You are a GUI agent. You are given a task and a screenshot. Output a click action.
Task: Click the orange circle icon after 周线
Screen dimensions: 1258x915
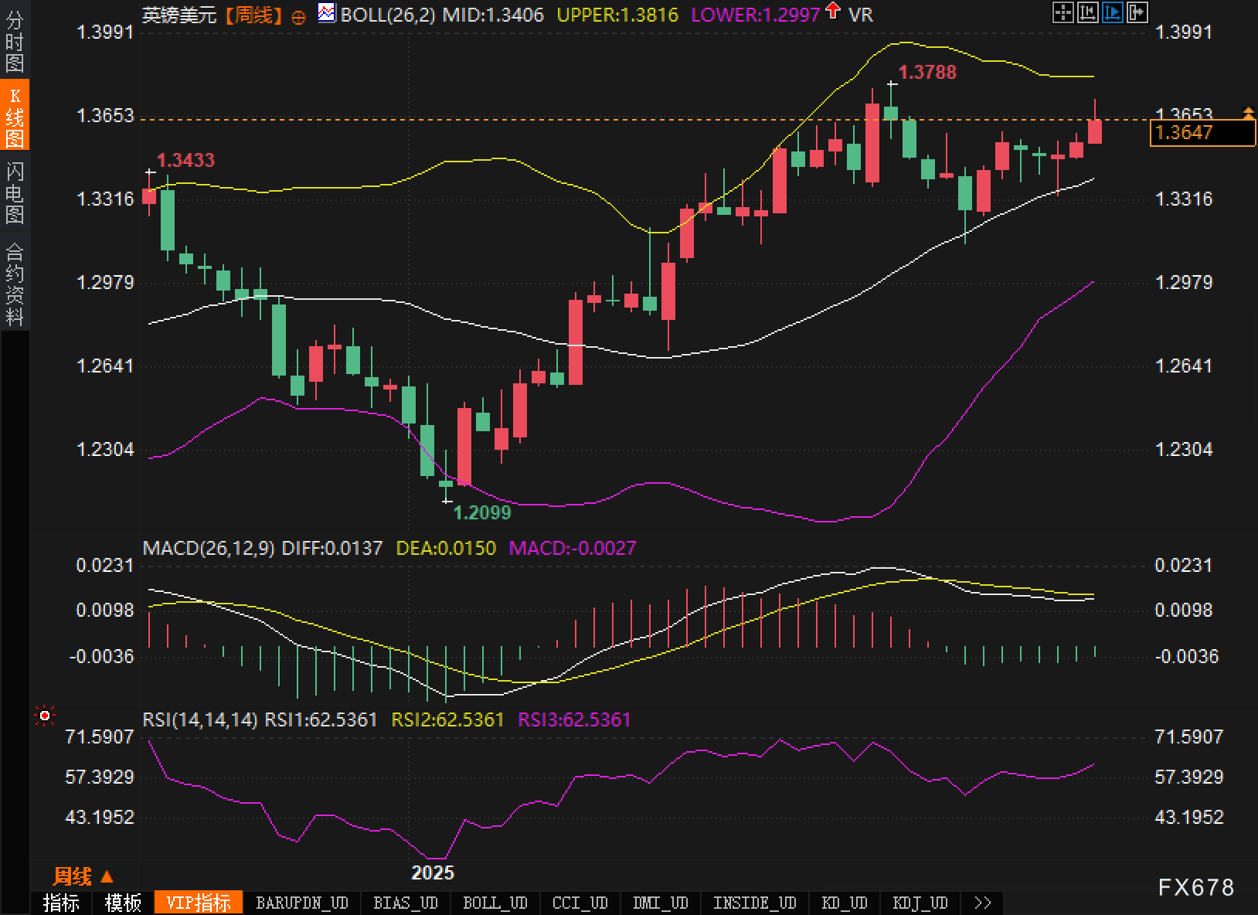(x=299, y=17)
